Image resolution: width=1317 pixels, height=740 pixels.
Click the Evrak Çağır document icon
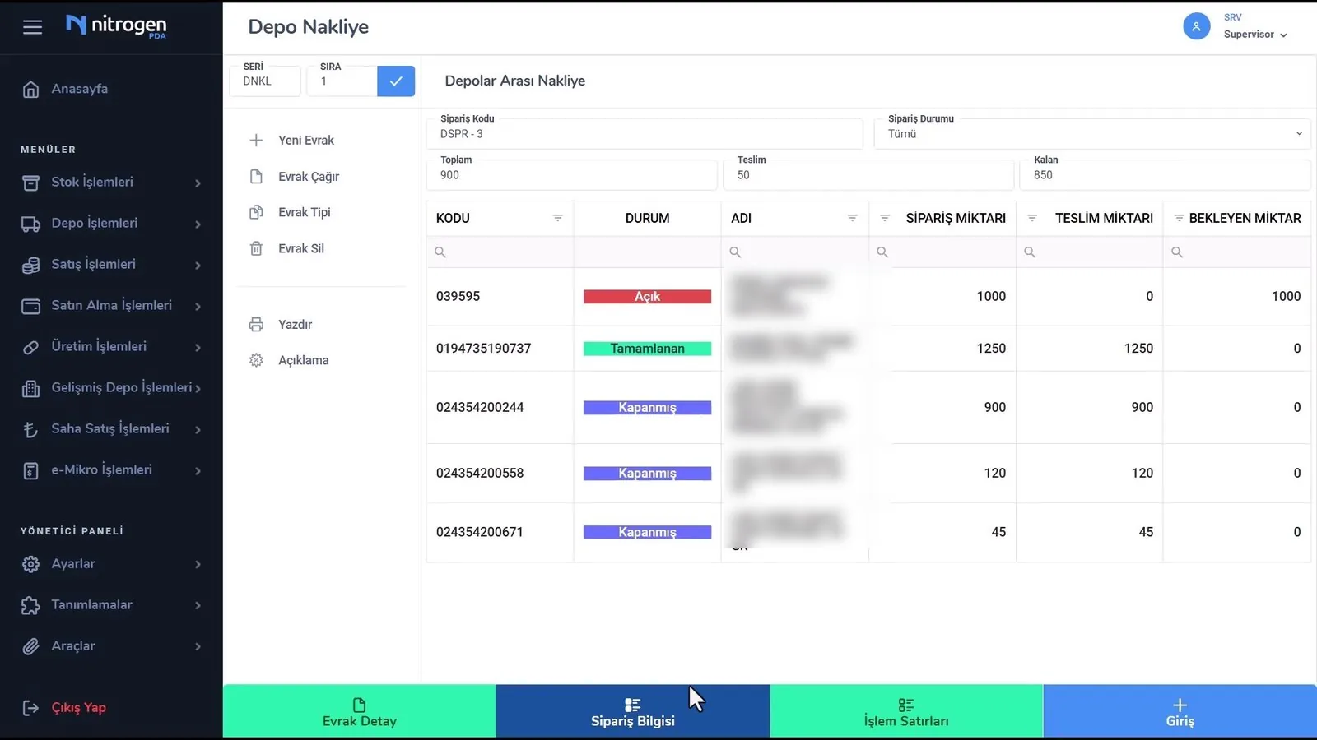[256, 177]
